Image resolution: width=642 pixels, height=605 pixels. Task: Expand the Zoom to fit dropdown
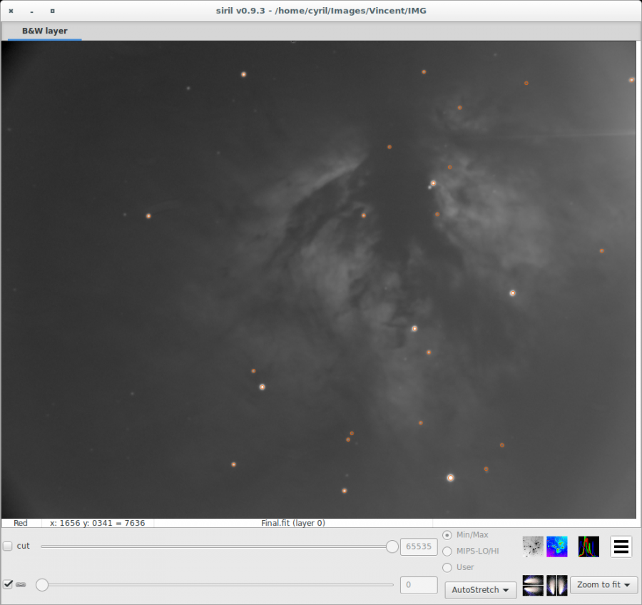tap(603, 585)
